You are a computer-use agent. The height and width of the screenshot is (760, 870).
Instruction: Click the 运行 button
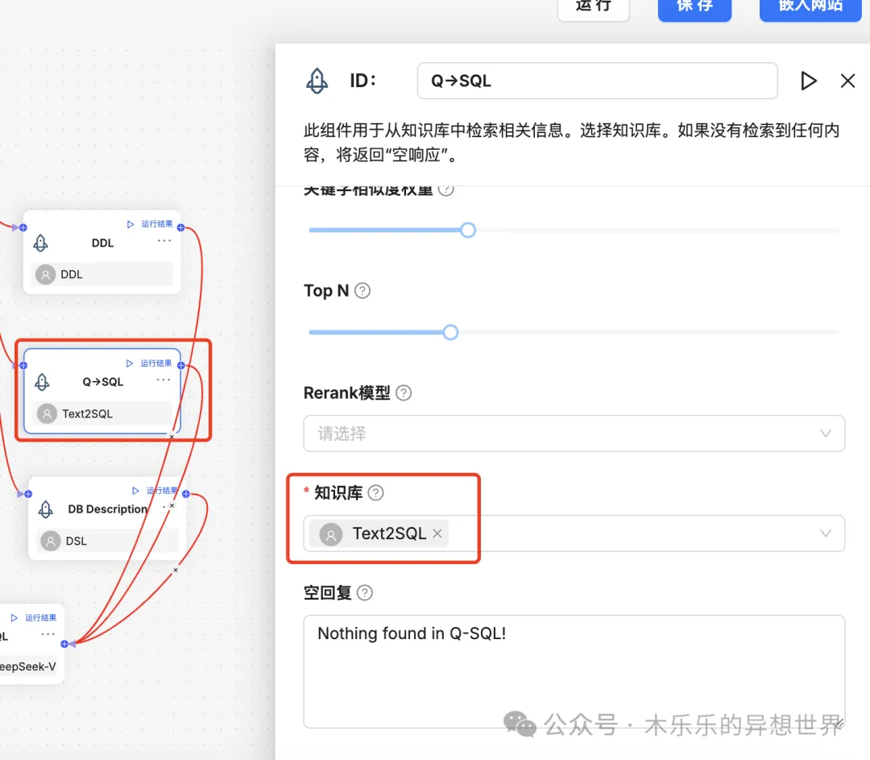(x=593, y=8)
